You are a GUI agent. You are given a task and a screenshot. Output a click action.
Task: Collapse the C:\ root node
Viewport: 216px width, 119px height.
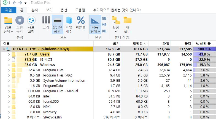coord(4,49)
